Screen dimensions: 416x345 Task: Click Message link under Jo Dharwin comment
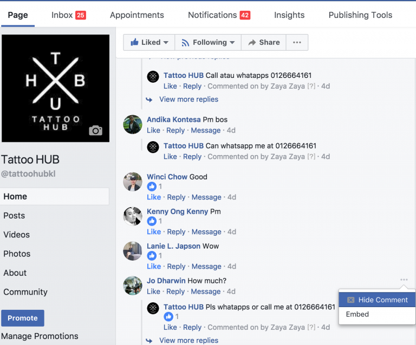coord(206,291)
